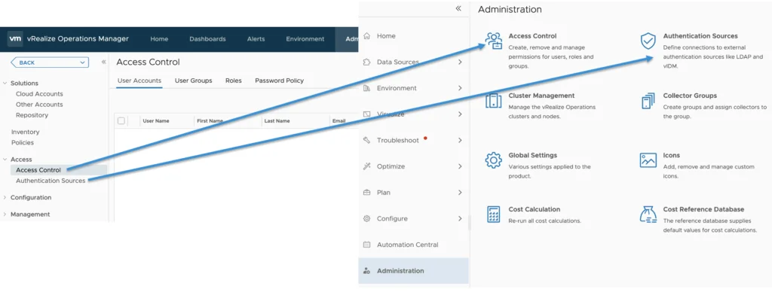Click the Configure gear icon in sidebar
This screenshot has height=295, width=772.
coord(366,218)
